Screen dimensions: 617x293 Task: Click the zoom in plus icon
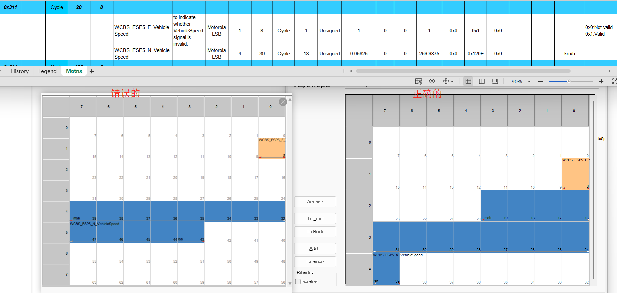tap(601, 81)
